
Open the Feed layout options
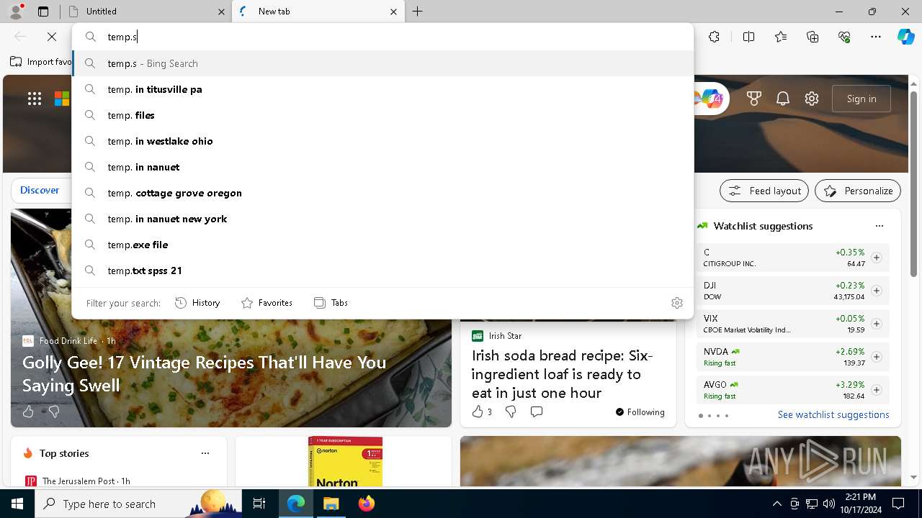pyautogui.click(x=764, y=191)
